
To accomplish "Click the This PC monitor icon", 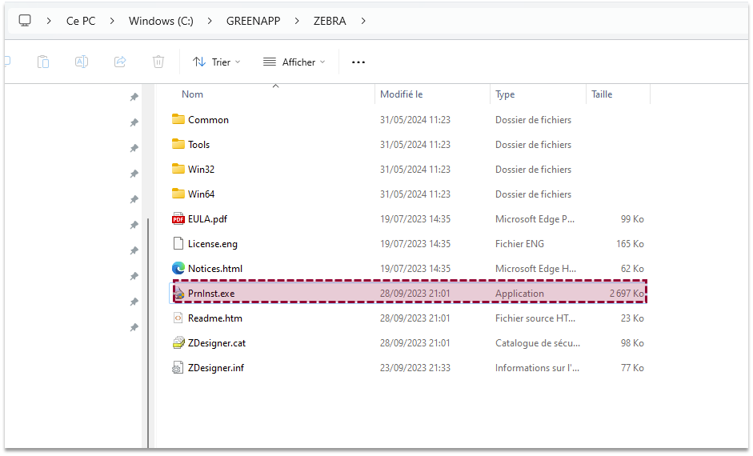I will [x=26, y=21].
